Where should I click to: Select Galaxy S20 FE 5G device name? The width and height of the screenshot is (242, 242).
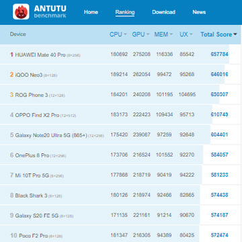[x=37, y=216]
